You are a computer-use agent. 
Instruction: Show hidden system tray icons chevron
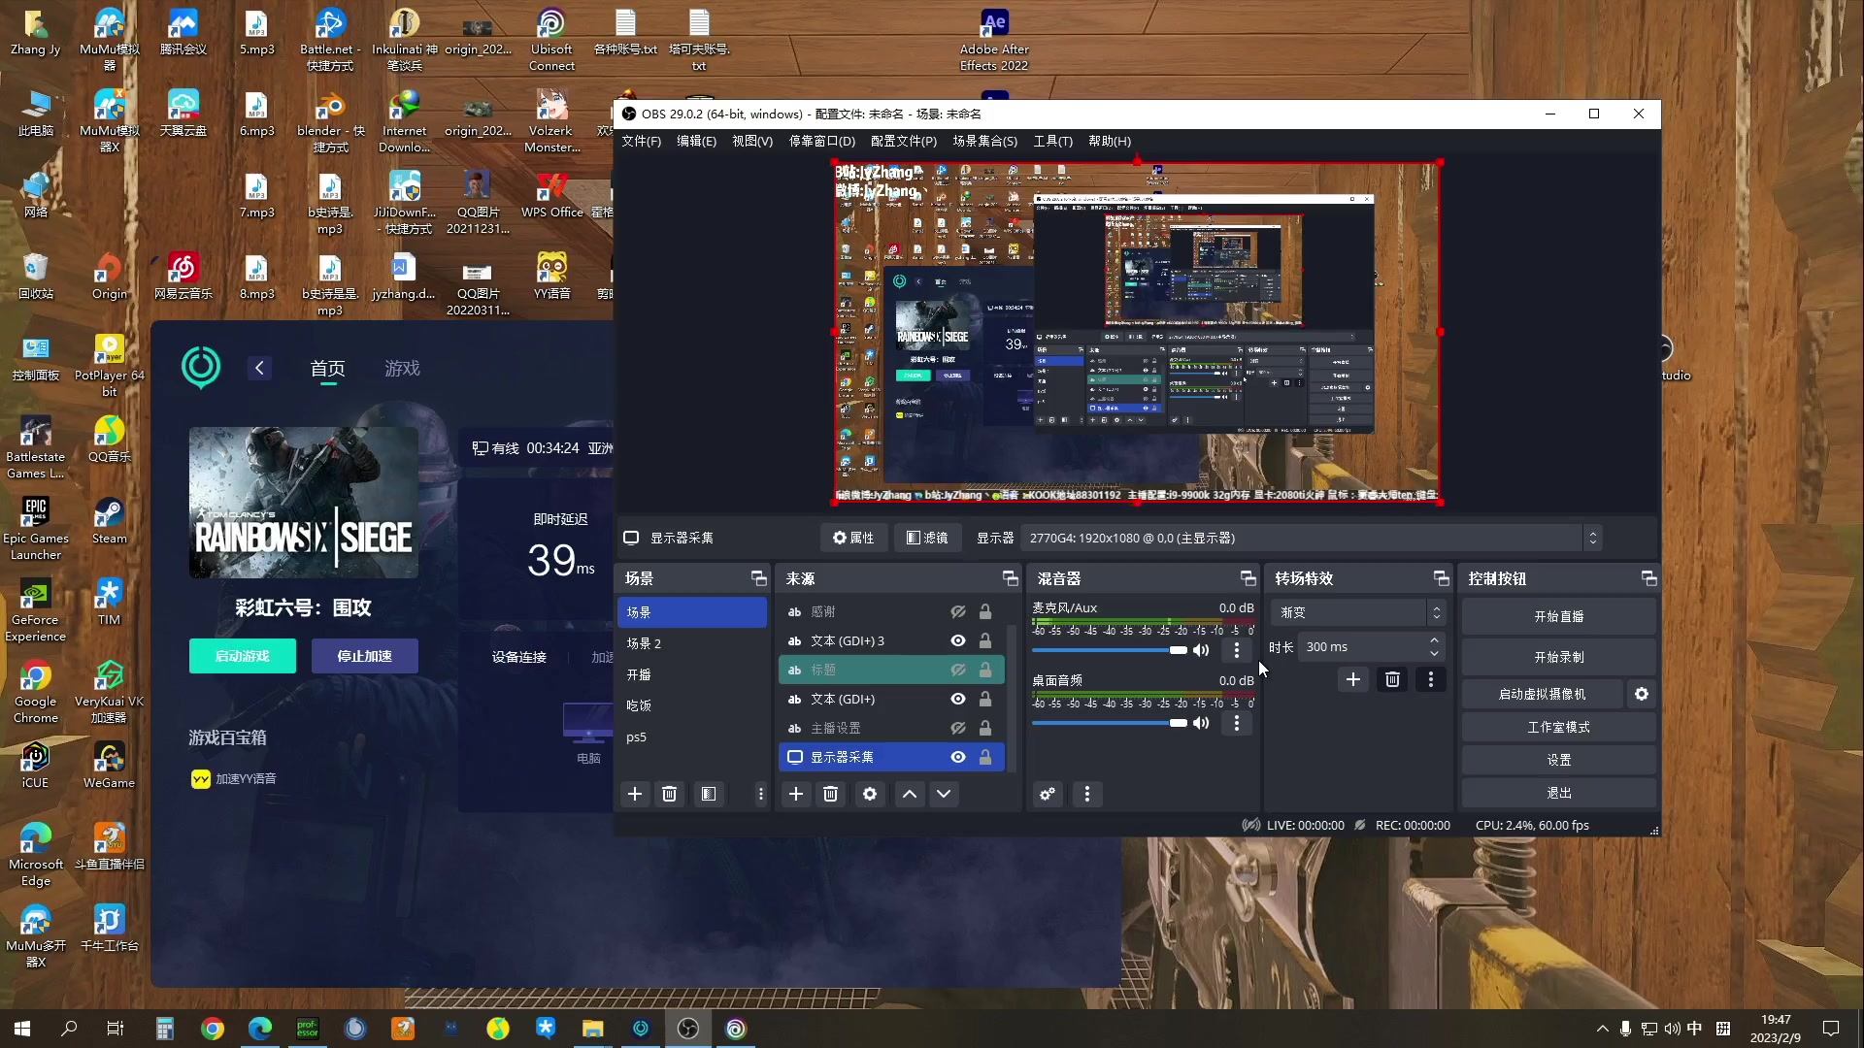[x=1602, y=1029]
